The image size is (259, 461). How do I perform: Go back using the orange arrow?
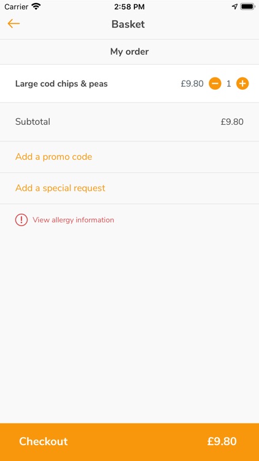[14, 23]
